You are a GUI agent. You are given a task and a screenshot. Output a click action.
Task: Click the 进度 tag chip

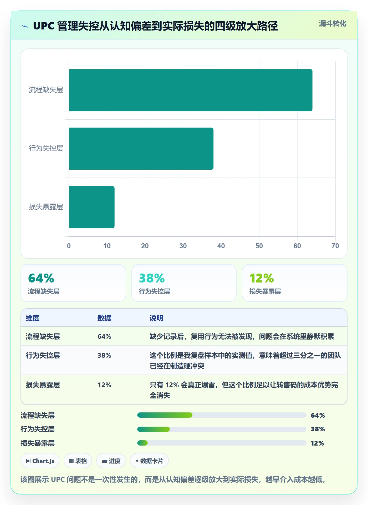pyautogui.click(x=111, y=461)
